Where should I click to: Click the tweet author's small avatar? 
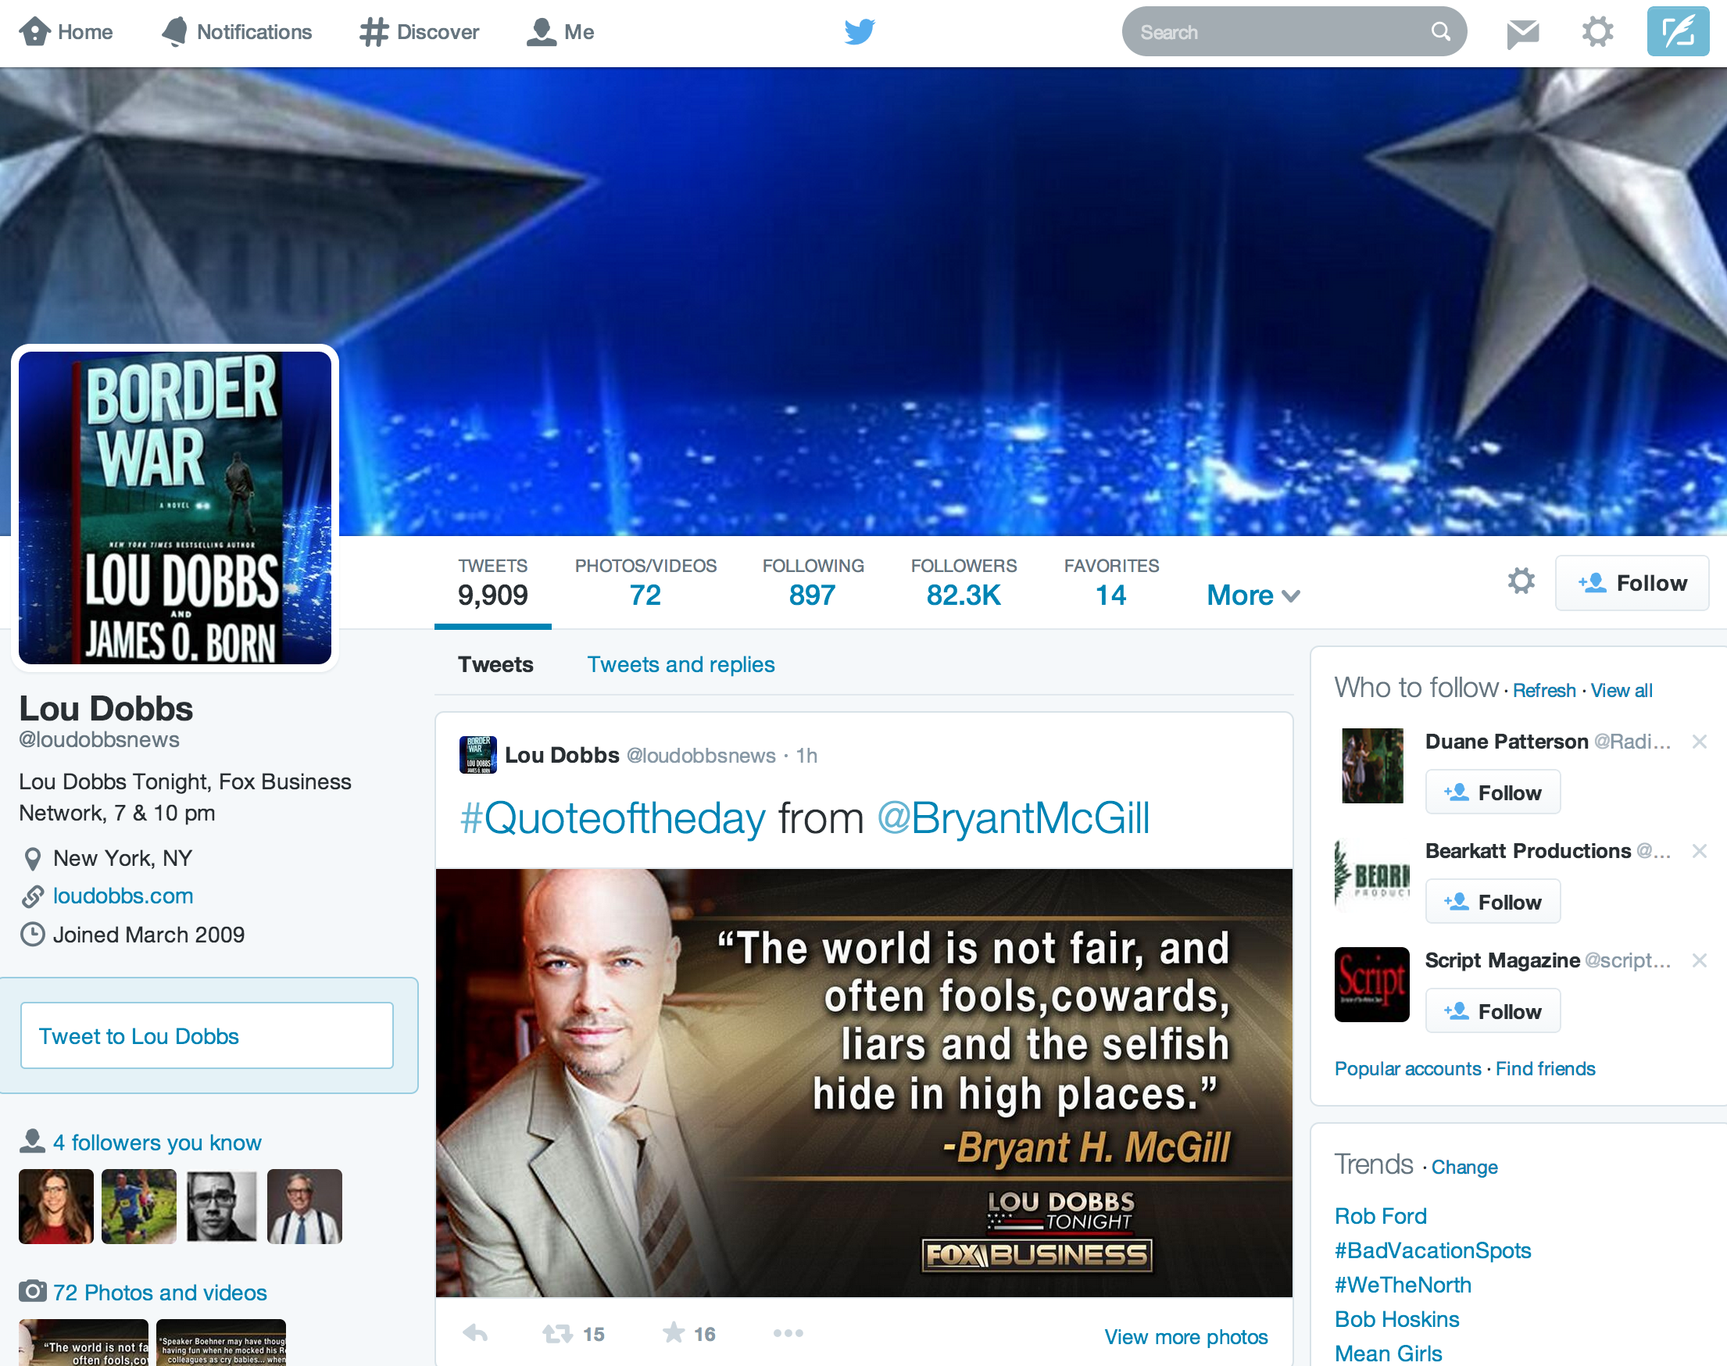477,755
